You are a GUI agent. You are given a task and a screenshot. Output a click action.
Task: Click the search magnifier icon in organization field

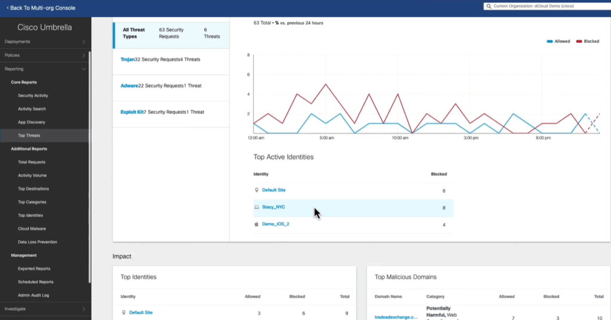489,6
